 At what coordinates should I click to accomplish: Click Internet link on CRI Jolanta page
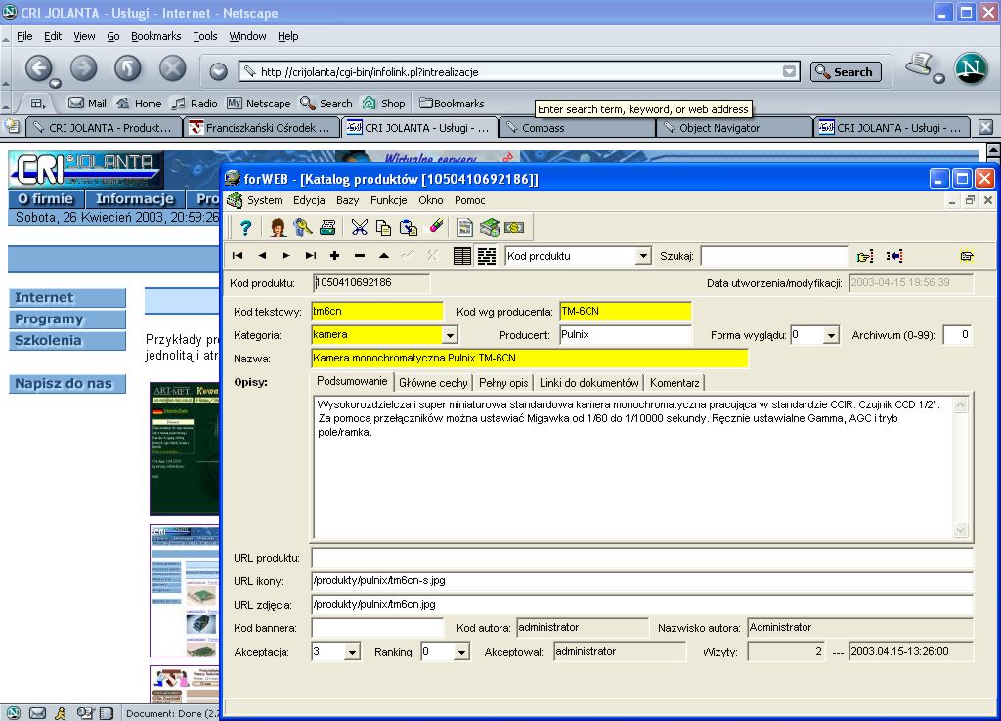[x=67, y=297]
